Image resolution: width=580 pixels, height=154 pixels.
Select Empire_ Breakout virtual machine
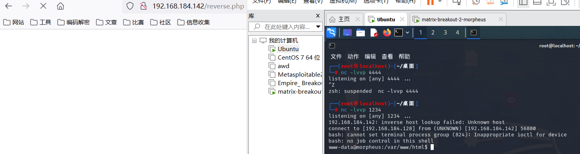coord(300,83)
